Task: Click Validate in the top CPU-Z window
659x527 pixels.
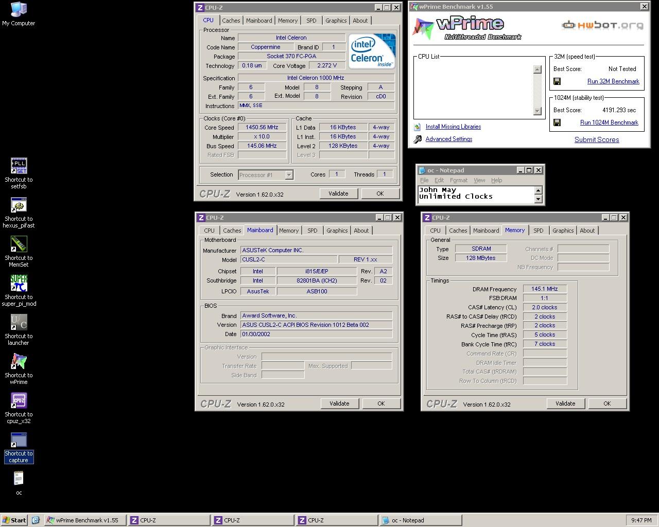Action: (x=338, y=194)
